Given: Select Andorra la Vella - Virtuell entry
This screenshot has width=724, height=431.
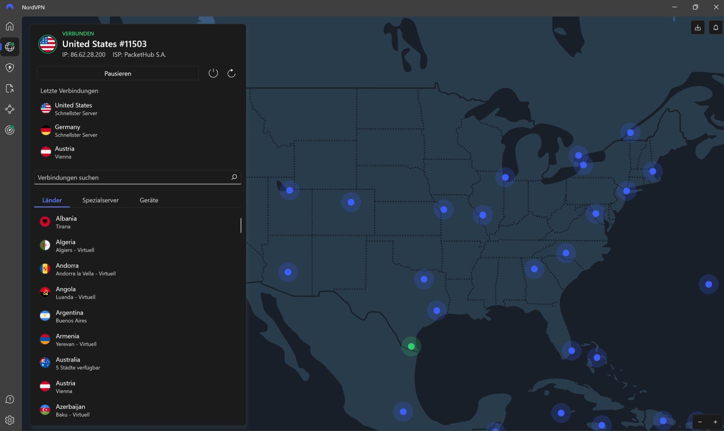Looking at the screenshot, I should [x=138, y=269].
